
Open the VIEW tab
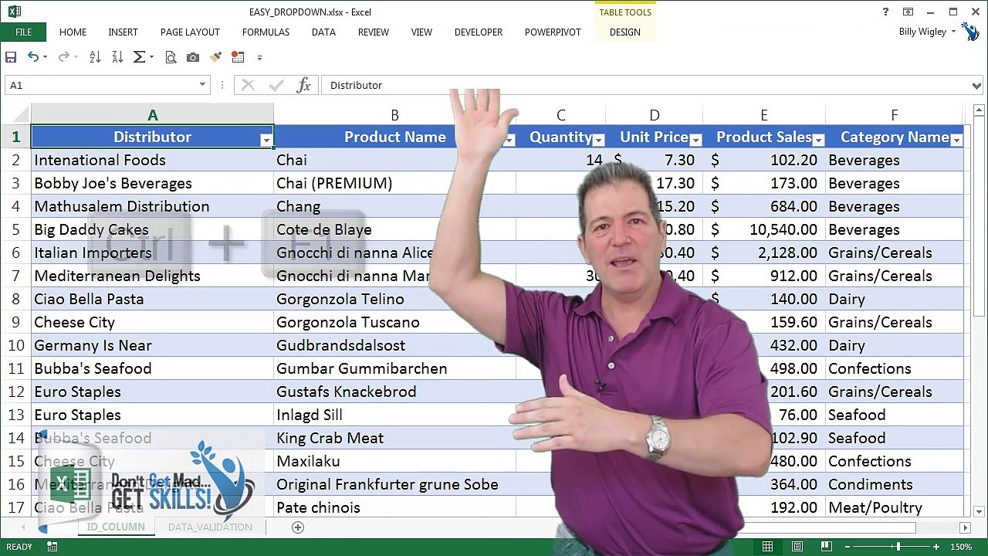tap(421, 32)
